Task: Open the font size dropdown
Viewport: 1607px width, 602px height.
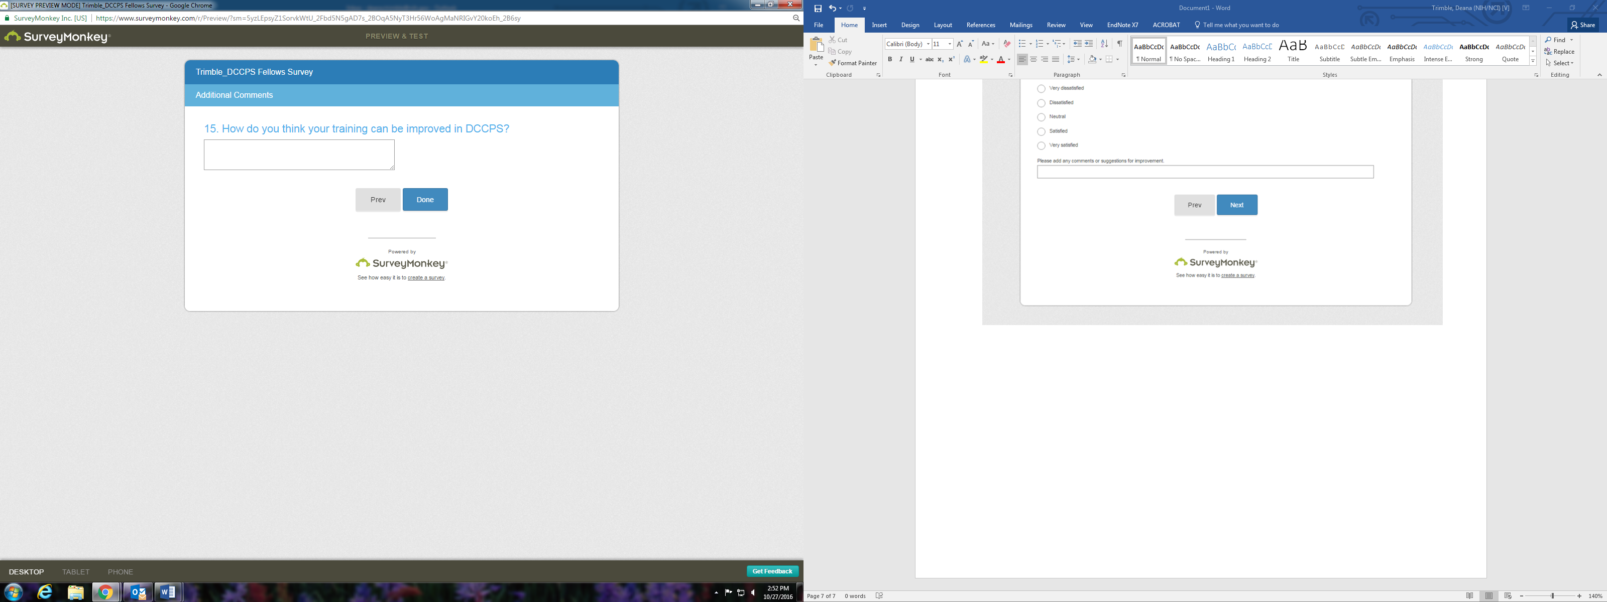Action: click(950, 44)
